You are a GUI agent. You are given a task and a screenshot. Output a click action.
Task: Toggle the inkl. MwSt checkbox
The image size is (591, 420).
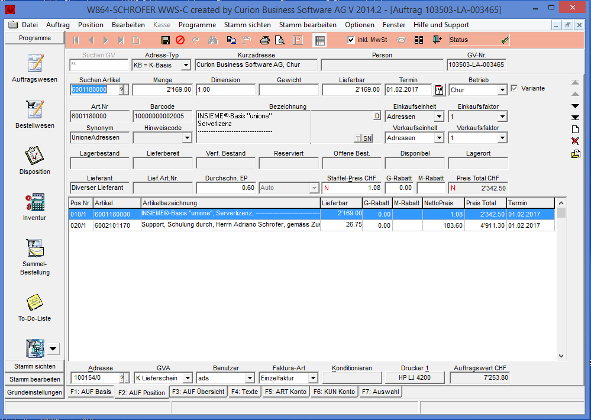pyautogui.click(x=351, y=40)
